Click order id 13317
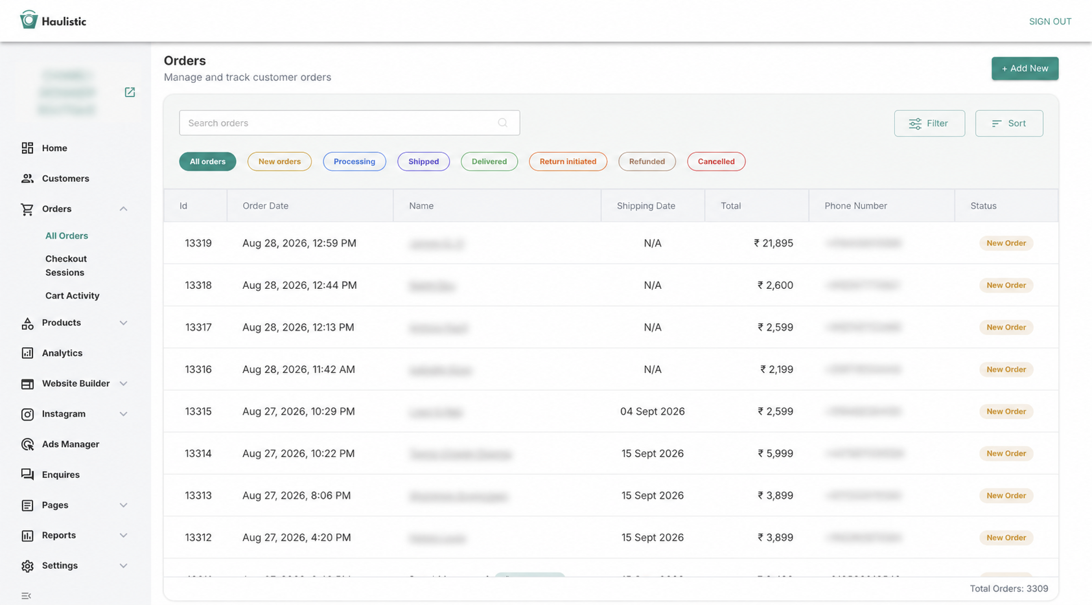The width and height of the screenshot is (1092, 605). [198, 327]
